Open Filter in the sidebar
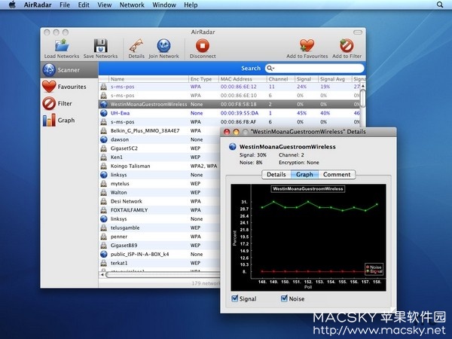 coord(69,103)
